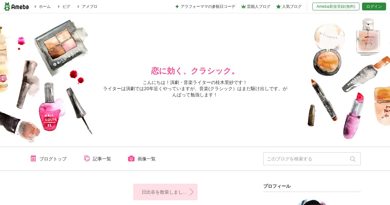Click the ログイン button
The width and height of the screenshot is (390, 205).
(x=374, y=7)
